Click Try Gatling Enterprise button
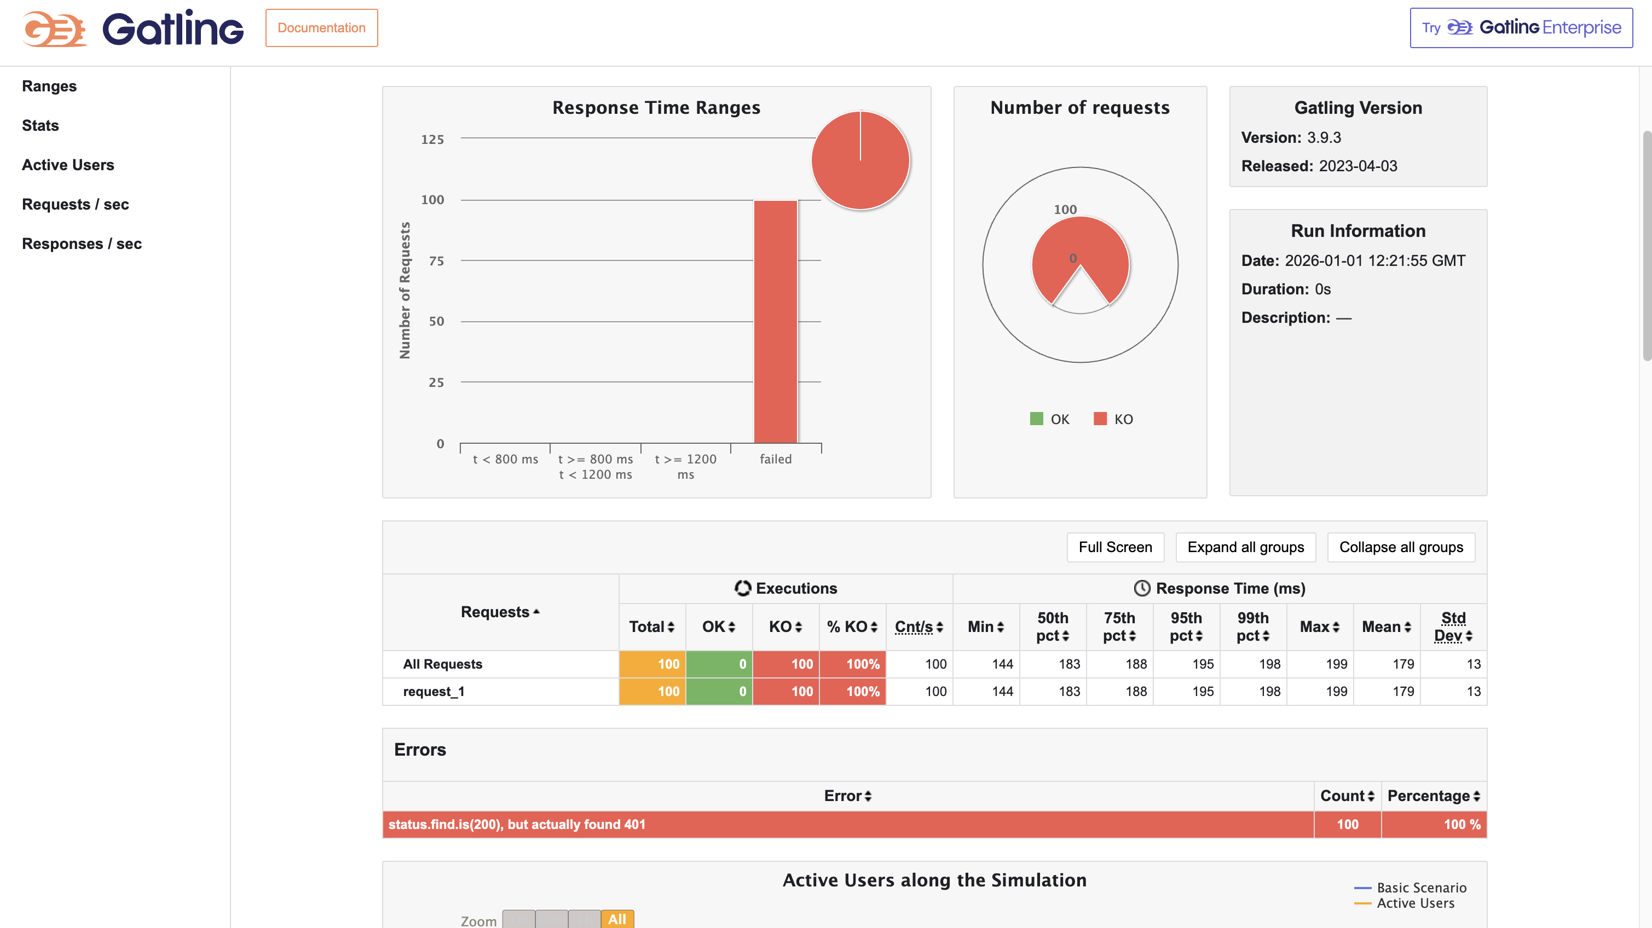Screen dimensions: 1652x928 [x=1521, y=28]
